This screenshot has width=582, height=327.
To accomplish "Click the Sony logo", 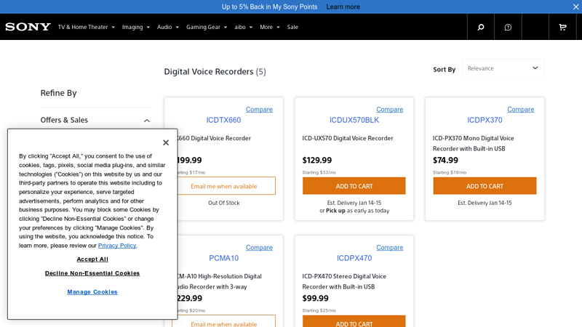I will tap(28, 27).
